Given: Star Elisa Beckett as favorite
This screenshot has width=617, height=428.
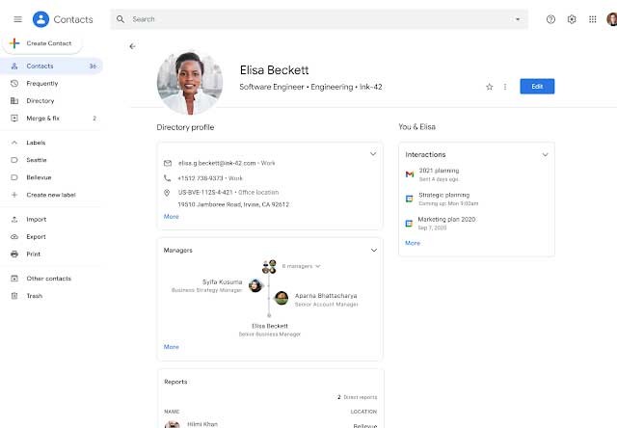Looking at the screenshot, I should (490, 87).
